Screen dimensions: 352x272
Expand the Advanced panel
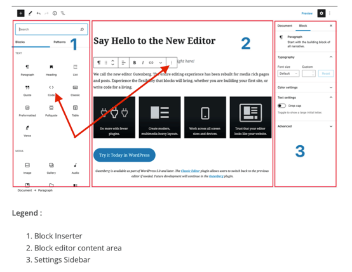point(305,126)
